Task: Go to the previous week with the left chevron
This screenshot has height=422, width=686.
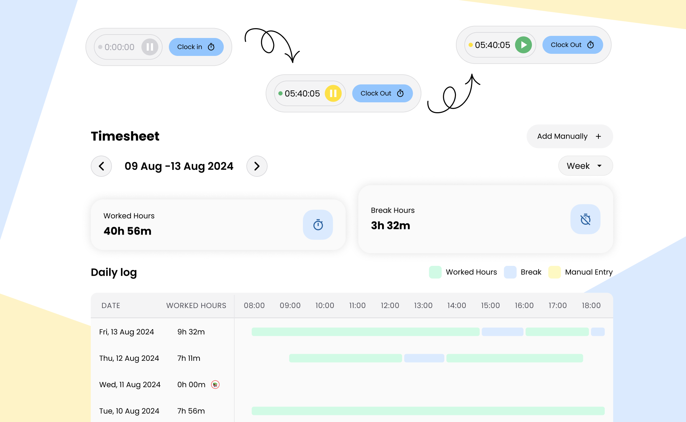Action: [101, 166]
